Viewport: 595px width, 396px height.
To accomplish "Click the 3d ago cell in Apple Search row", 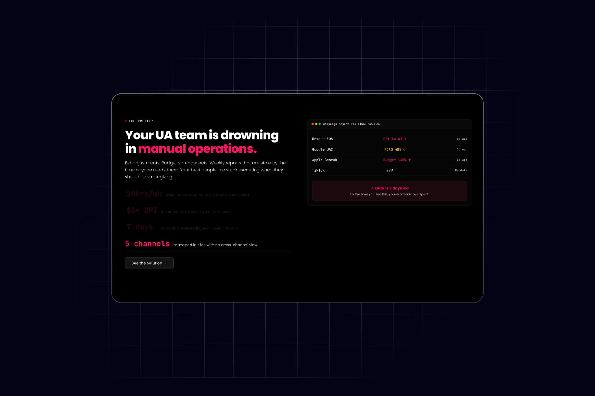I will 462,160.
